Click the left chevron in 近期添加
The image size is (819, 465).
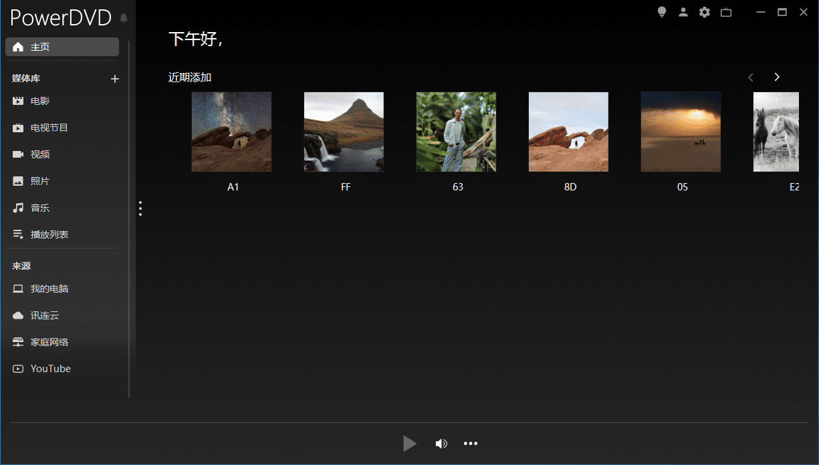[x=751, y=77]
